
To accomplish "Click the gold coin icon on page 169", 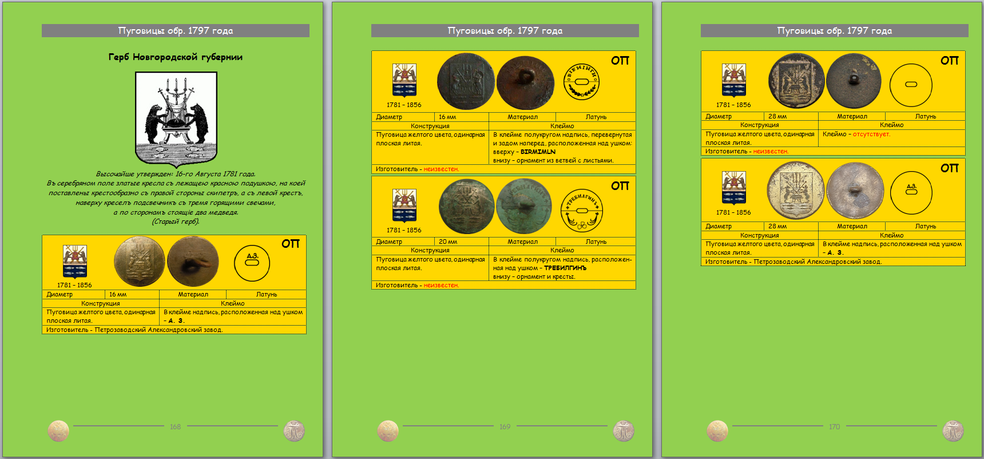I will pos(388,431).
